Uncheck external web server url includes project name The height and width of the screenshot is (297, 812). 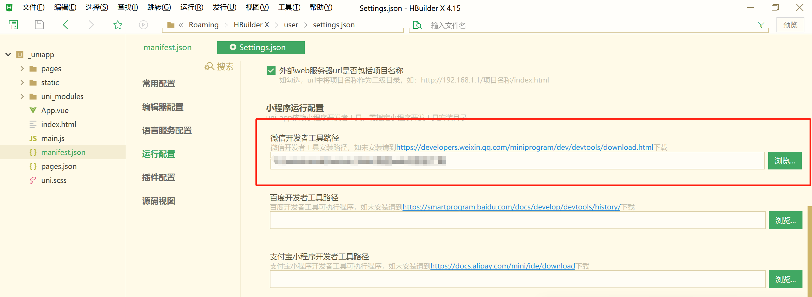tap(271, 70)
